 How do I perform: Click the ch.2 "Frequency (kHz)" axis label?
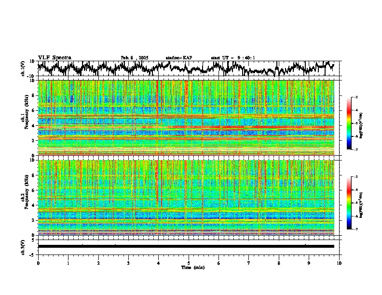pyautogui.click(x=27, y=192)
